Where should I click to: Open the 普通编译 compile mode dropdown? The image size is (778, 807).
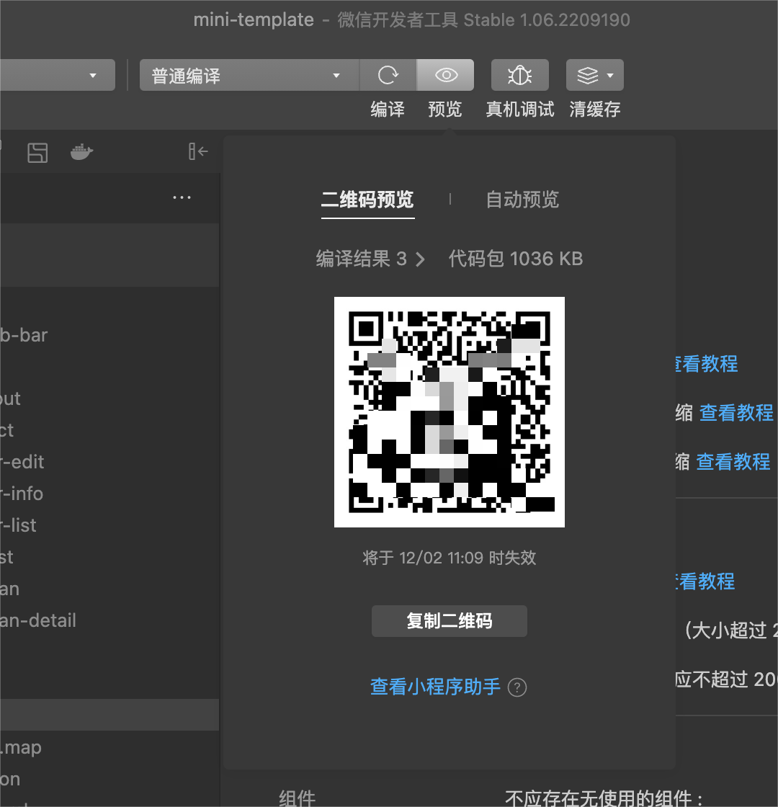click(249, 75)
